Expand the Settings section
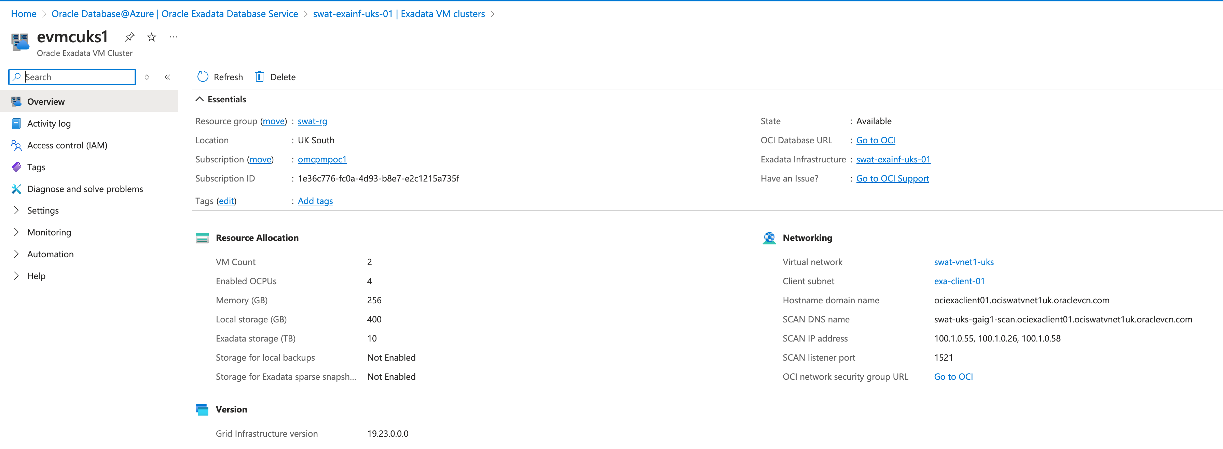The image size is (1223, 449). (x=43, y=210)
